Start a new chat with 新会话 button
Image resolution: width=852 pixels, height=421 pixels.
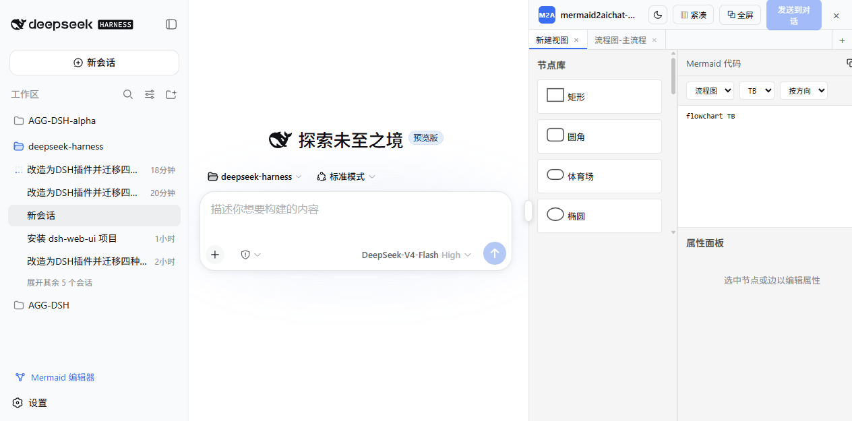94,63
